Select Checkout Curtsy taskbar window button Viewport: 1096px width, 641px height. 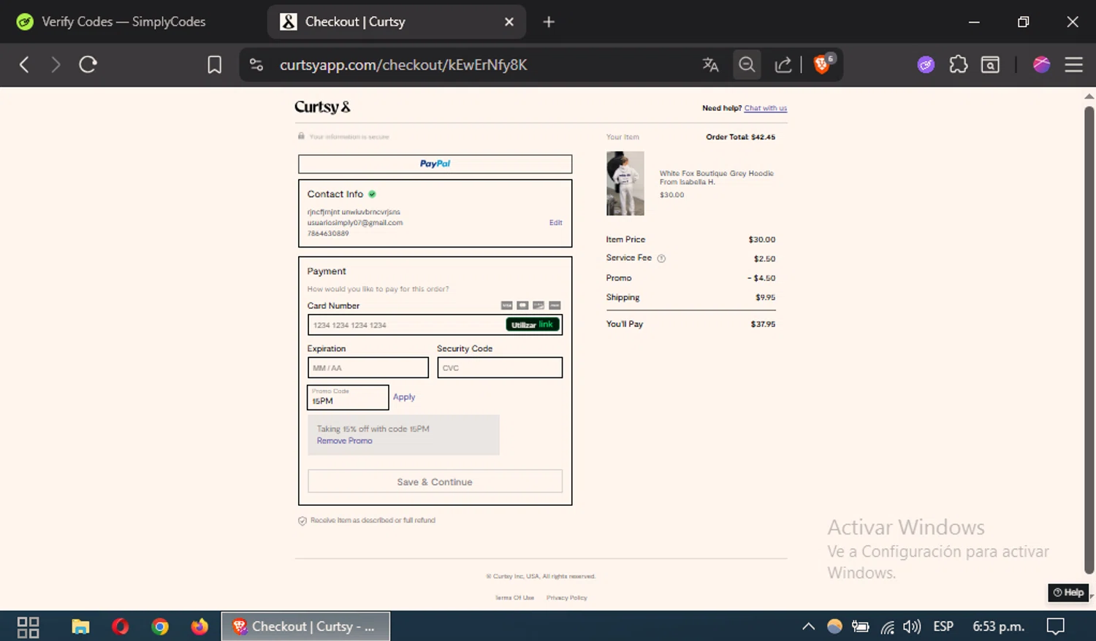point(305,626)
